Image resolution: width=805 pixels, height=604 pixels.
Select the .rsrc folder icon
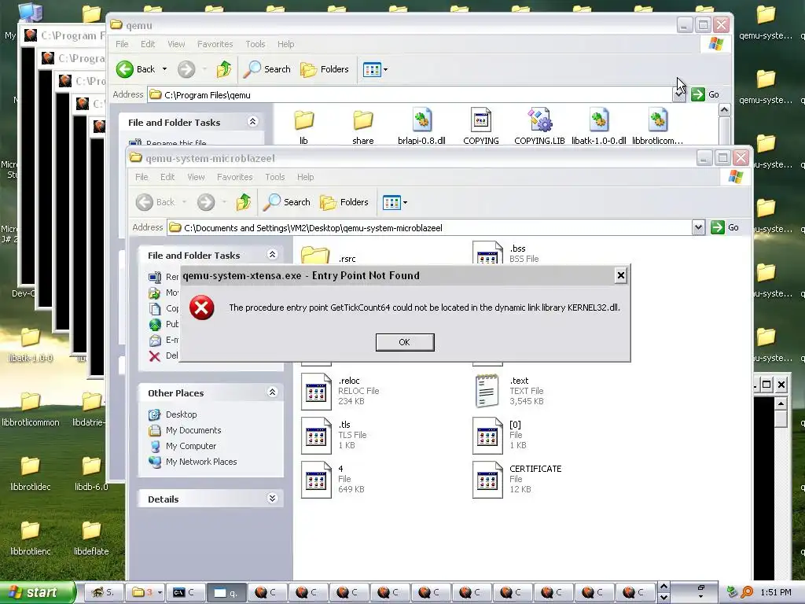pyautogui.click(x=315, y=256)
